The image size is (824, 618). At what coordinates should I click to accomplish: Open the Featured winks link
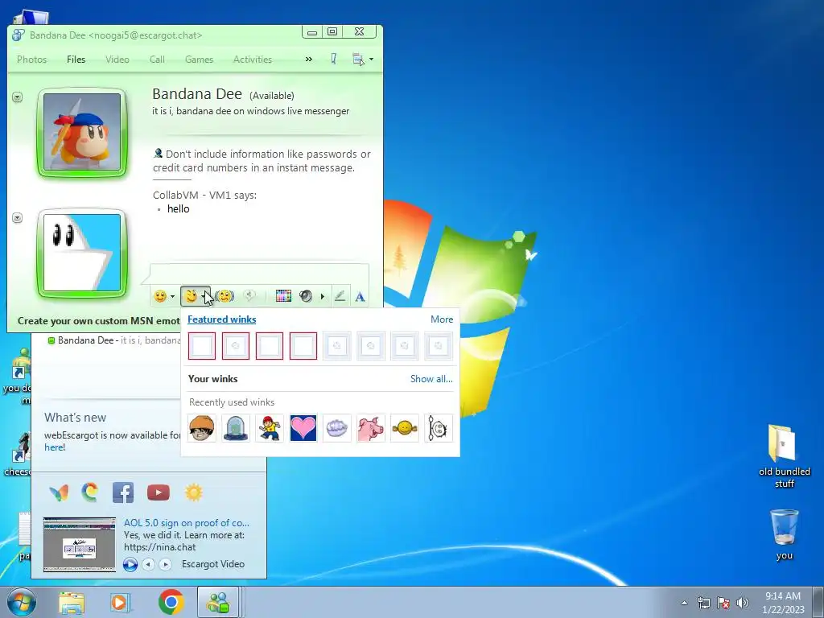(222, 319)
